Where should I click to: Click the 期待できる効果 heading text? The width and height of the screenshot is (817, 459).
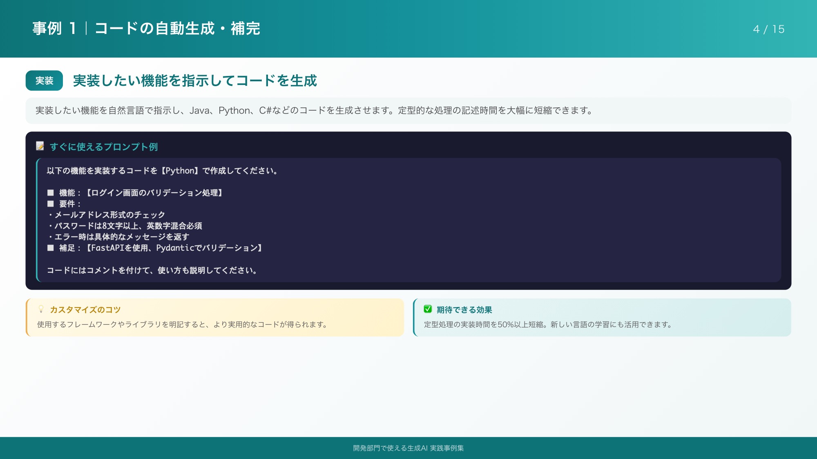464,310
